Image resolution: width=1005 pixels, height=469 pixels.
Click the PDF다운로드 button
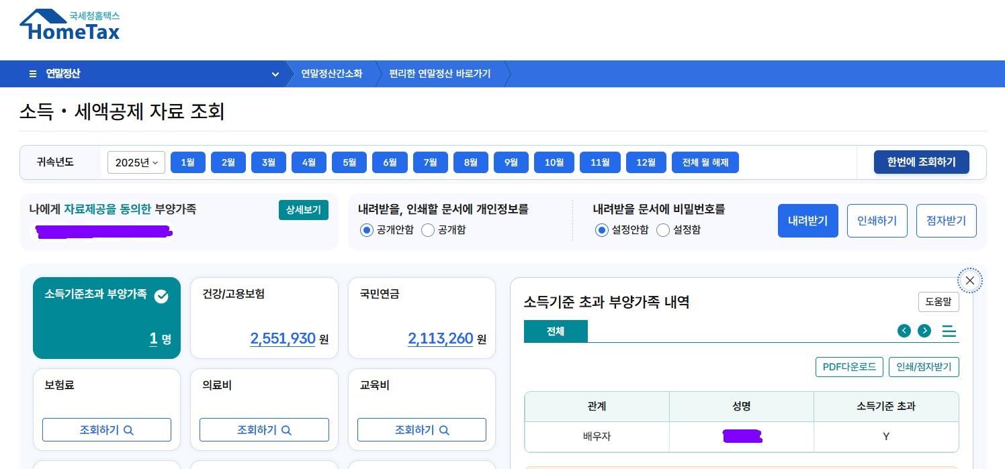point(849,367)
